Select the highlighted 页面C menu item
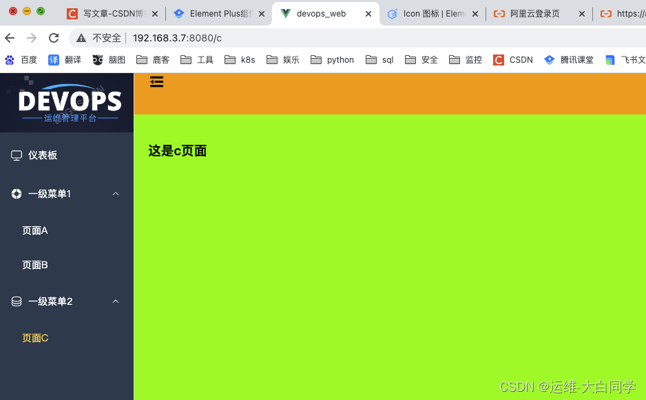646x400 pixels. point(35,338)
